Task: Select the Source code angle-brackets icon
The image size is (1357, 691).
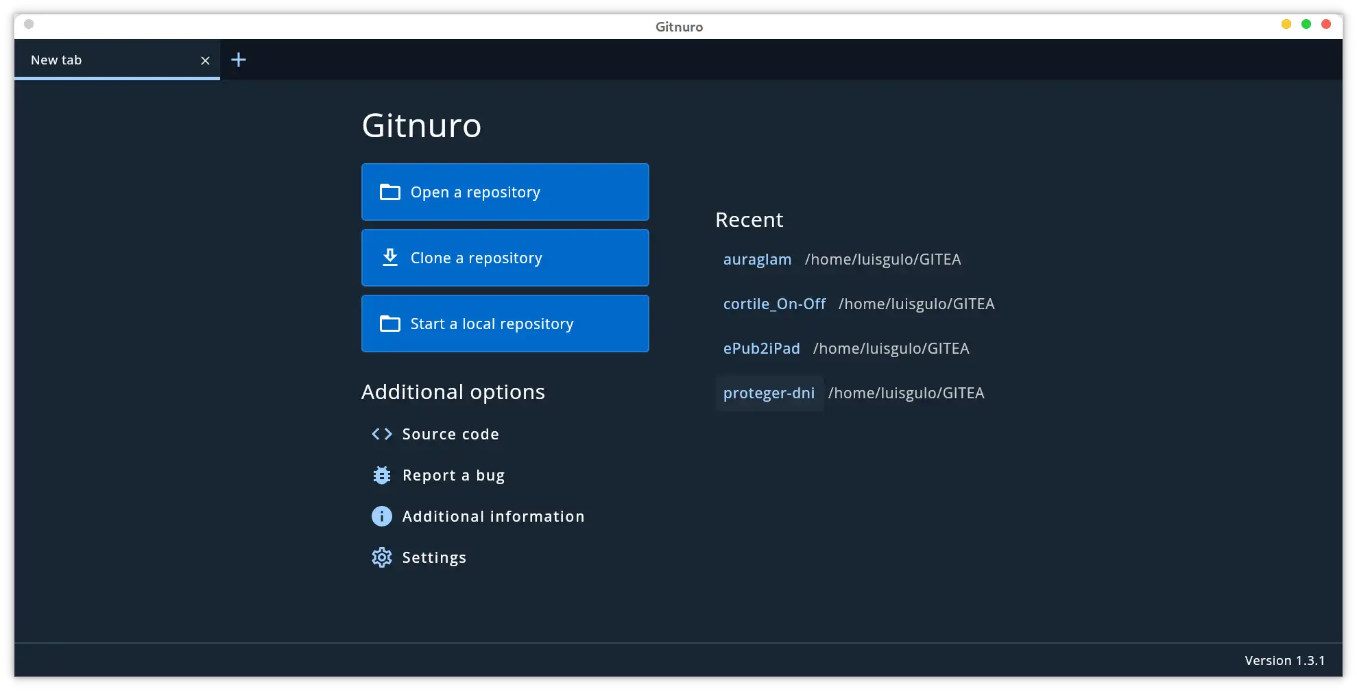Action: (382, 433)
